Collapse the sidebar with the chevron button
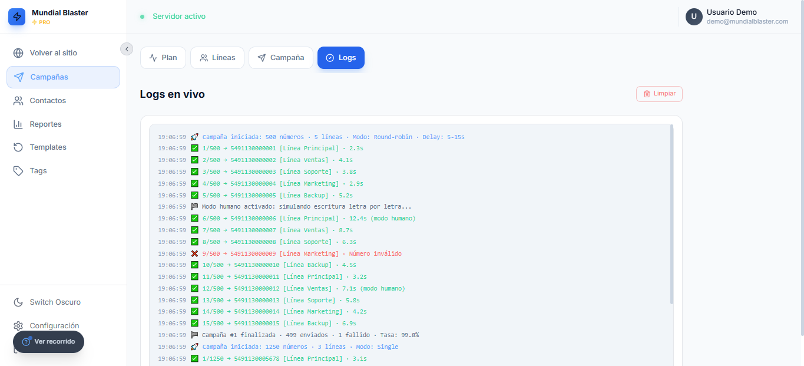 [x=127, y=49]
